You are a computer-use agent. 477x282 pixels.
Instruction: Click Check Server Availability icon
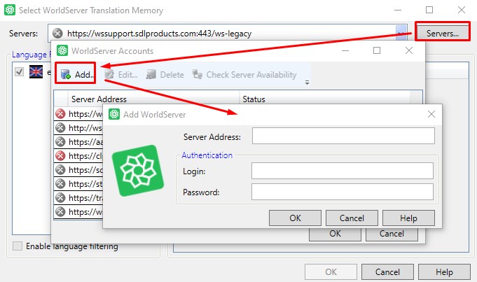click(197, 75)
